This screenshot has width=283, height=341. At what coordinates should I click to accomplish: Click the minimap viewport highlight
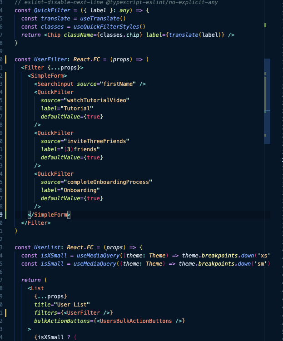(267, 101)
